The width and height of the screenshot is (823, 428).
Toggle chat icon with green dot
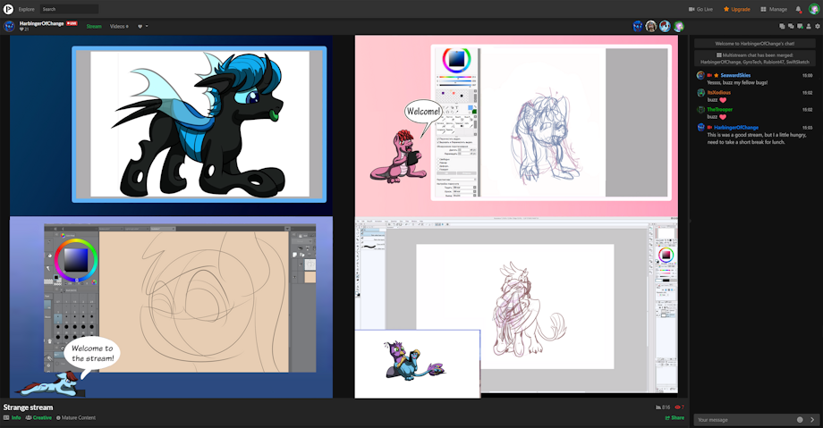click(x=800, y=26)
